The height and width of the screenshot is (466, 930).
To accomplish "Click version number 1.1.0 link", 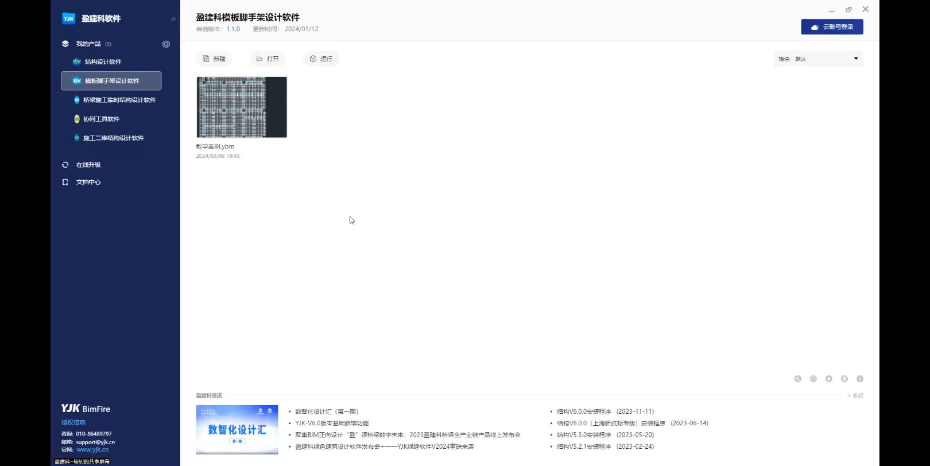I will 233,29.
